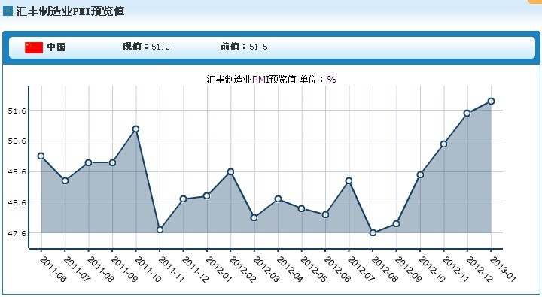
Task: Select the 2012-02 data point
Action: click(230, 171)
